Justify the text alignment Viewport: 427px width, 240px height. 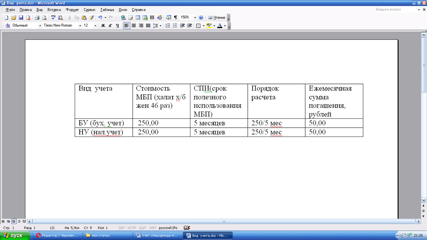click(148, 26)
